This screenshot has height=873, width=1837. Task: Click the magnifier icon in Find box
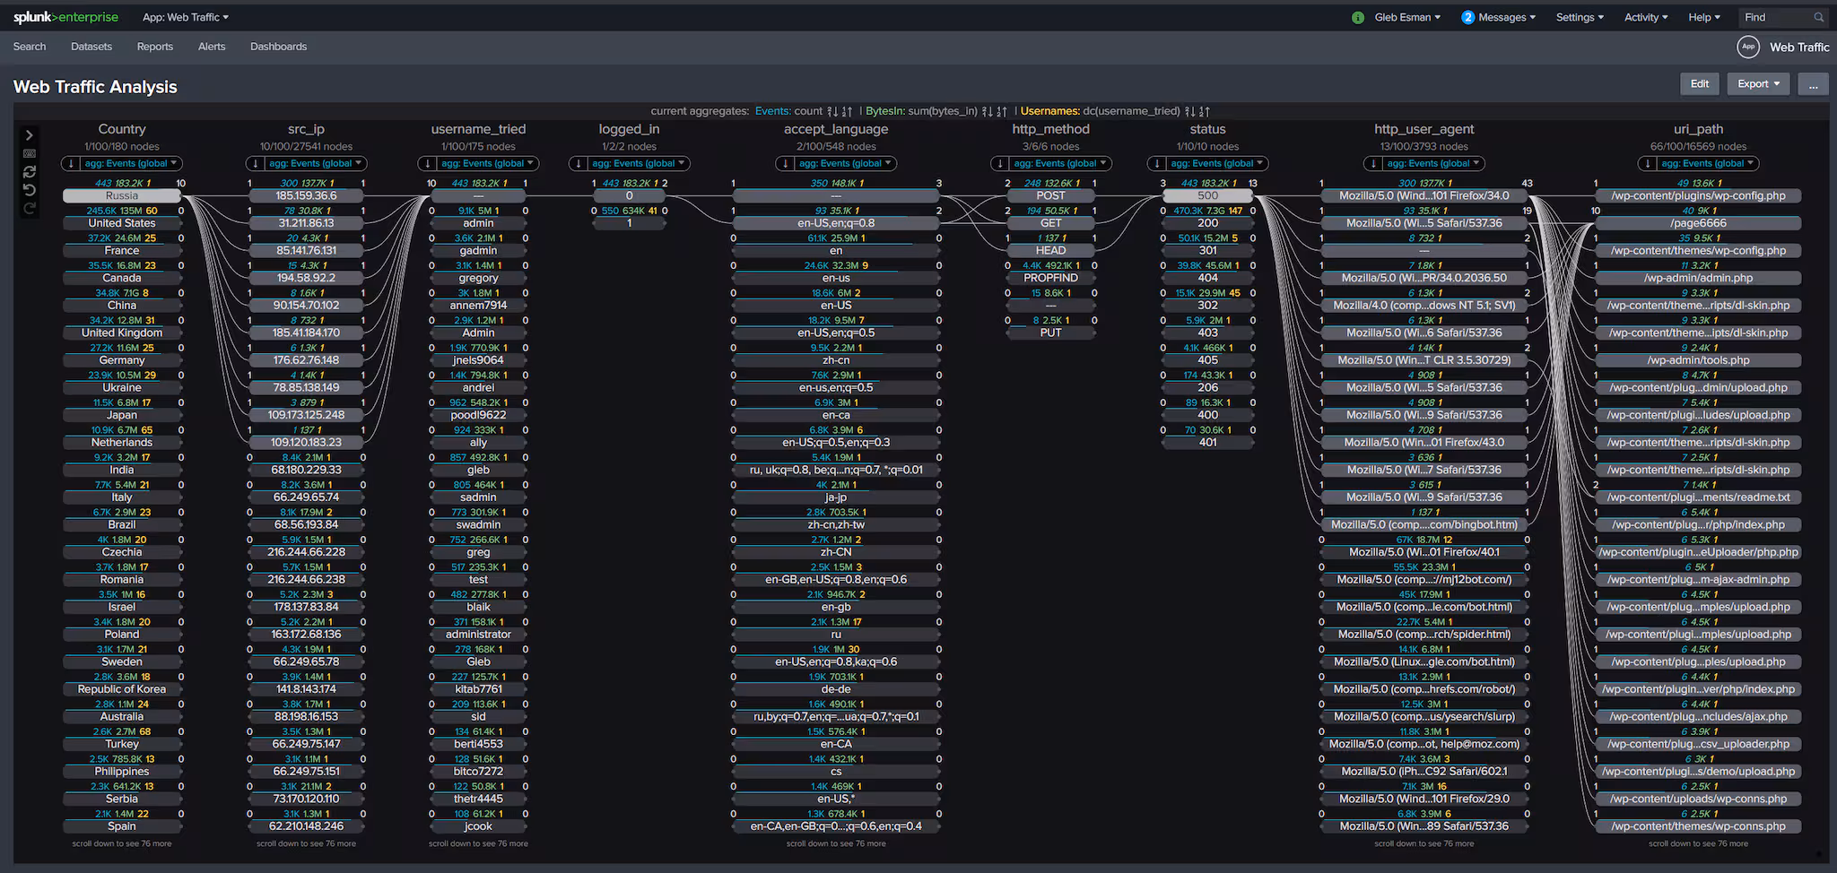pos(1819,17)
